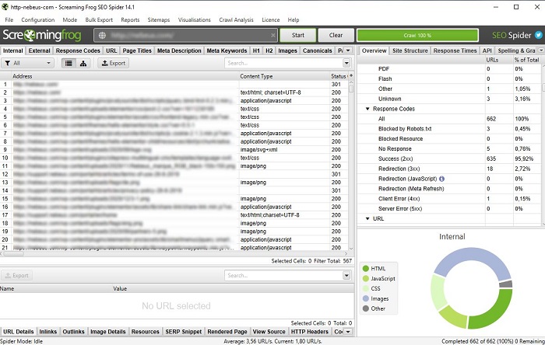Click the HTML legend colour swatch
545x345 pixels.
[x=365, y=269]
